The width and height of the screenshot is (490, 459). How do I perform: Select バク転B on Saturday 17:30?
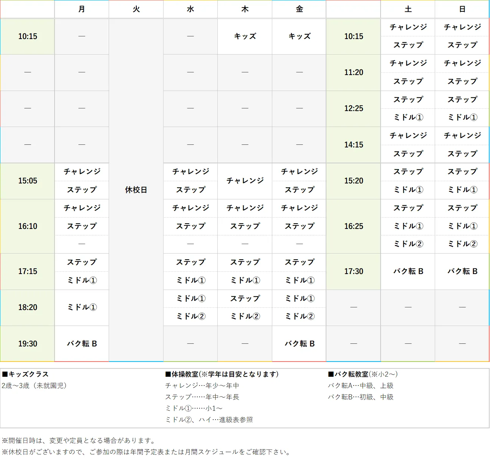click(407, 271)
